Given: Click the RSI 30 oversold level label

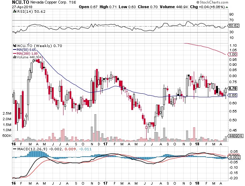Looking at the screenshot, I should pyautogui.click(x=231, y=32).
